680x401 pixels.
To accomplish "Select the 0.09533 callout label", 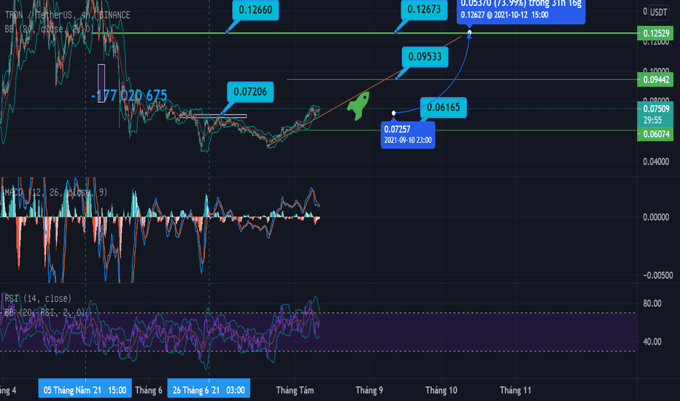I will coord(425,57).
